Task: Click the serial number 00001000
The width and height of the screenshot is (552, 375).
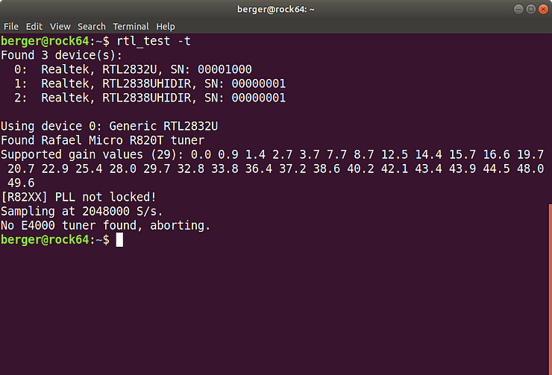Action: (225, 69)
